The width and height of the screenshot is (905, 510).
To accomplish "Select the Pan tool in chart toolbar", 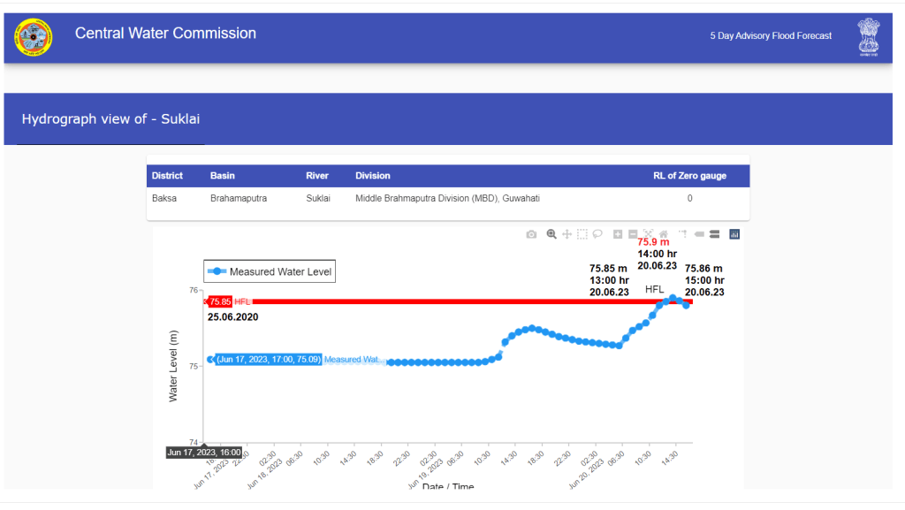I will pos(567,234).
